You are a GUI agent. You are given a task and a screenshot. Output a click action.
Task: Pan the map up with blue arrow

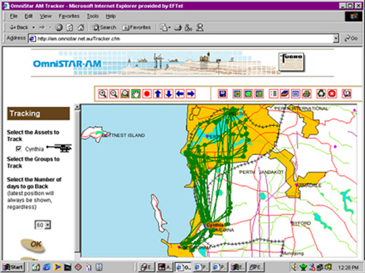[158, 94]
